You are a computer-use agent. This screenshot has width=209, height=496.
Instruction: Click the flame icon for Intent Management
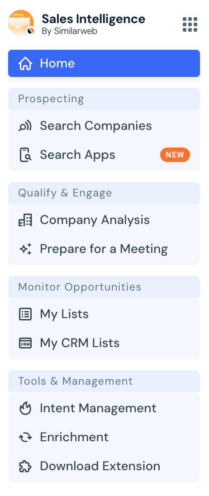pyautogui.click(x=25, y=408)
